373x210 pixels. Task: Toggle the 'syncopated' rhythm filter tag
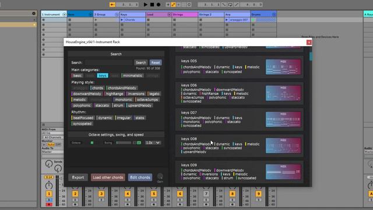pyautogui.click(x=82, y=124)
